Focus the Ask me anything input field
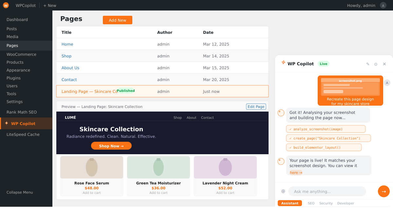393x210 pixels. pyautogui.click(x=327, y=191)
